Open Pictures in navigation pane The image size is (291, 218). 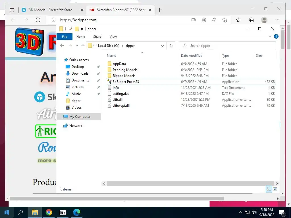point(77,87)
